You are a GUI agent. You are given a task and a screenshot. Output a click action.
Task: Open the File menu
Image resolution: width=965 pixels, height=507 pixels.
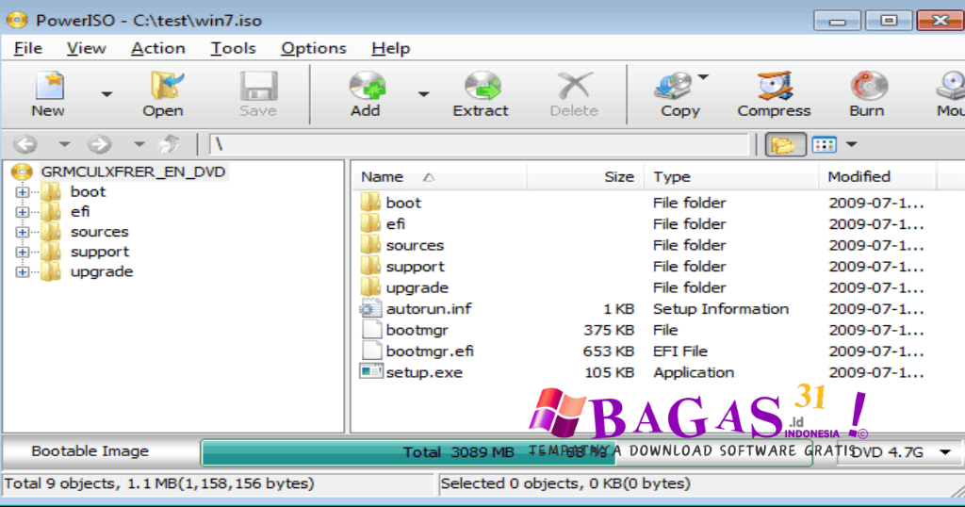[x=27, y=49]
